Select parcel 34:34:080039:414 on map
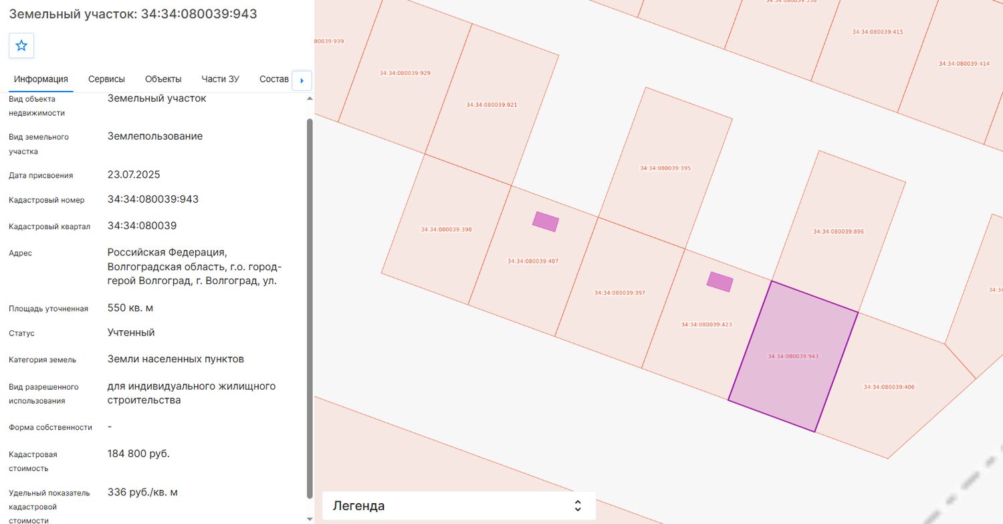The image size is (1003, 524). 964,63
